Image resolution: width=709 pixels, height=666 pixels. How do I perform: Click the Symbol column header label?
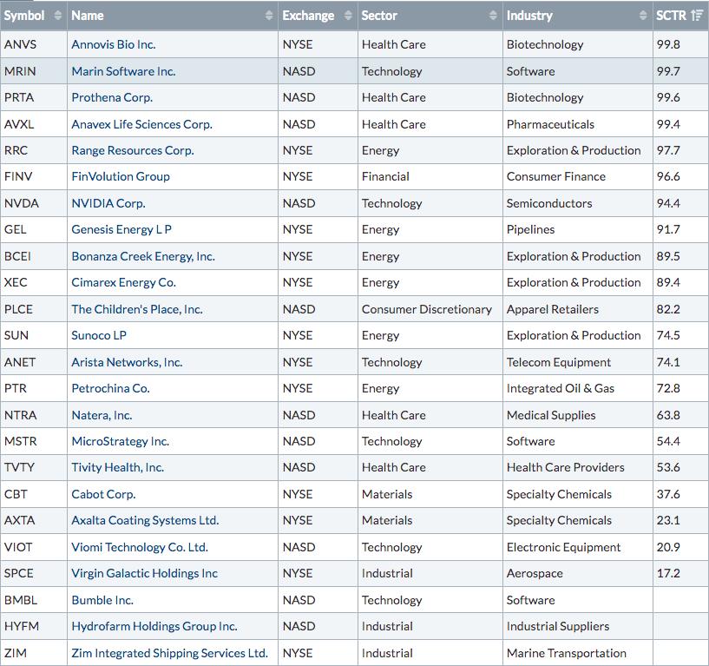(x=24, y=16)
